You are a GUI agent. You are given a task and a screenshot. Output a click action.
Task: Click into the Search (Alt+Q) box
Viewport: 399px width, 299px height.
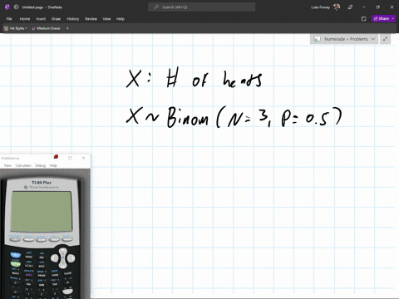point(202,7)
